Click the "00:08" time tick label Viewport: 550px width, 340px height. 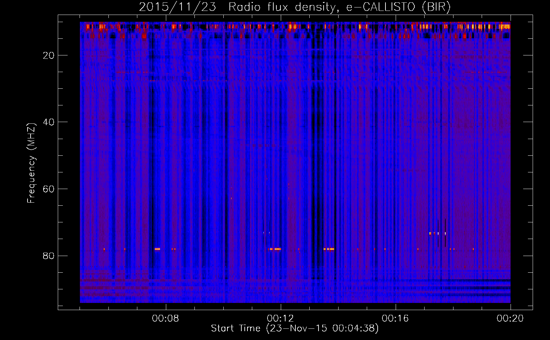coord(166,319)
